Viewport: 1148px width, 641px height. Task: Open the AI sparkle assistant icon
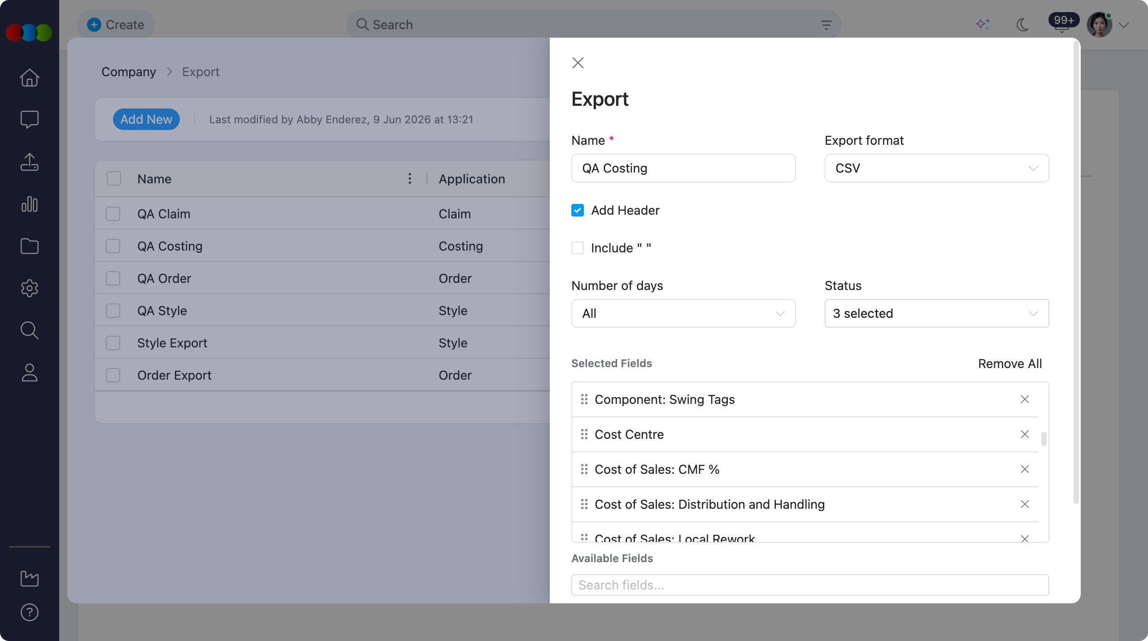983,25
